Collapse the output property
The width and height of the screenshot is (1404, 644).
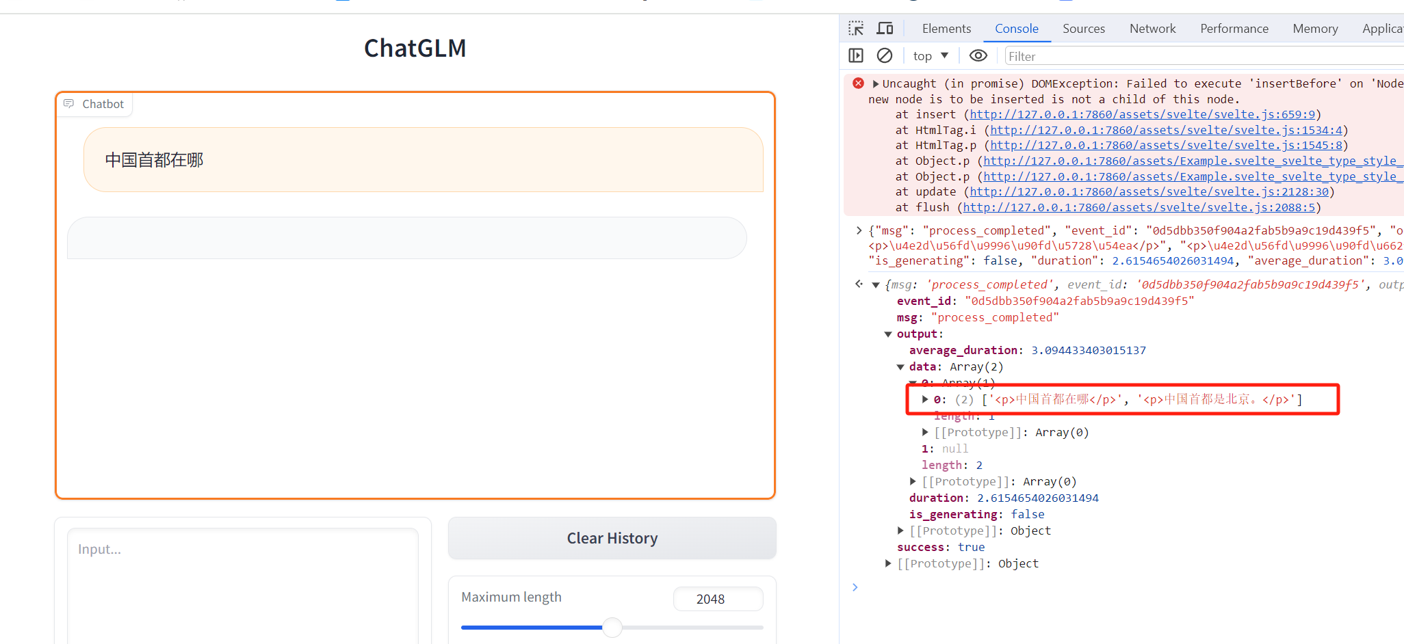pyautogui.click(x=888, y=334)
